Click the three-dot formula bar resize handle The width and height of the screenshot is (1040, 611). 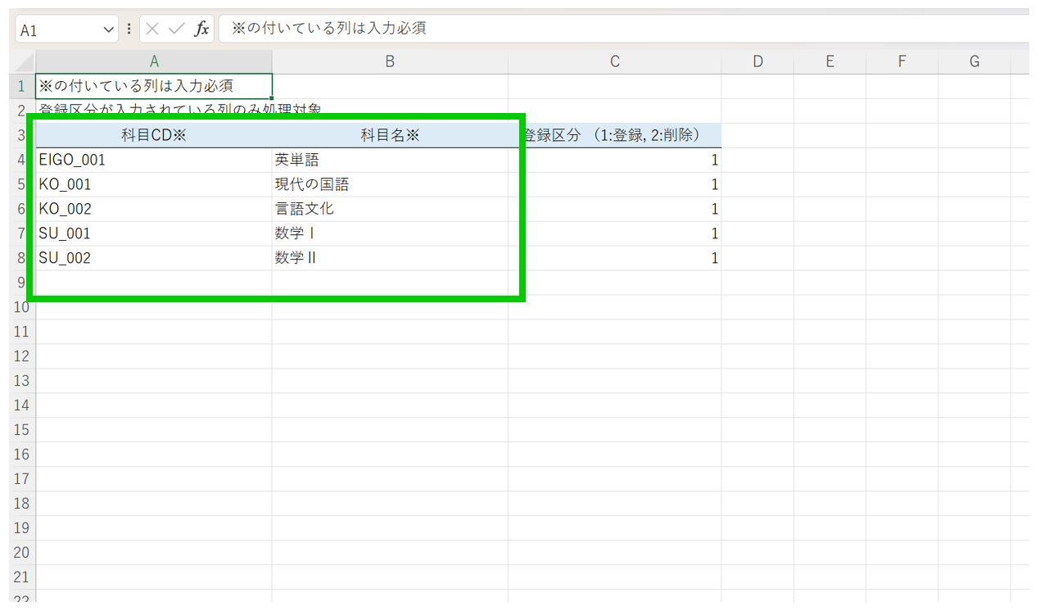click(129, 29)
